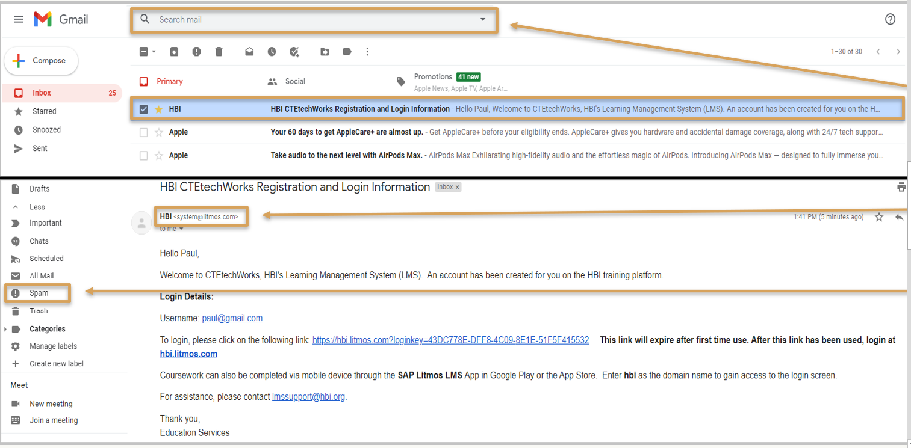This screenshot has width=911, height=448.
Task: Click the Snooze clock toolbar icon
Action: pyautogui.click(x=272, y=52)
